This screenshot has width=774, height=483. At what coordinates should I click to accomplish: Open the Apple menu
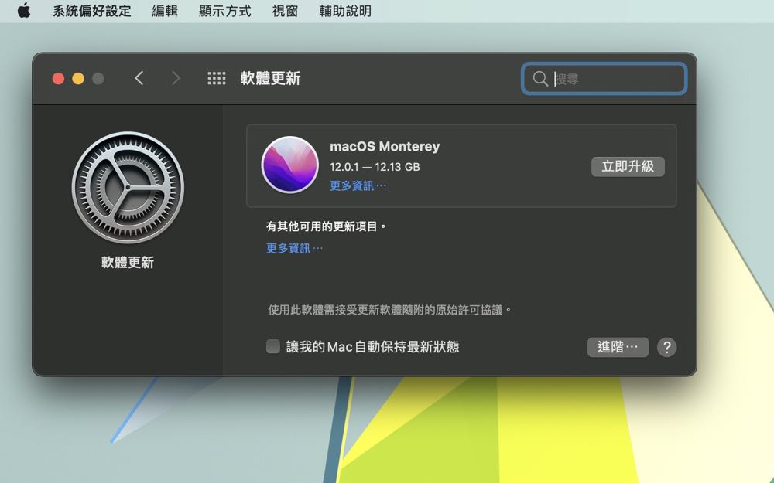pos(24,10)
